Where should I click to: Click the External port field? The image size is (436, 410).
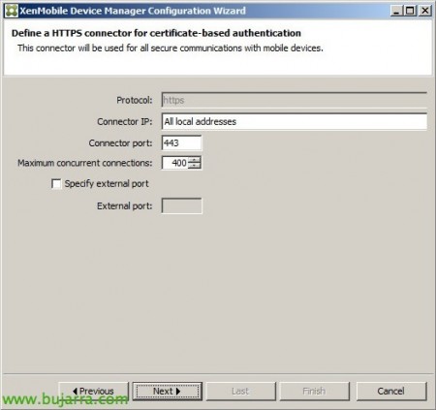pos(181,205)
